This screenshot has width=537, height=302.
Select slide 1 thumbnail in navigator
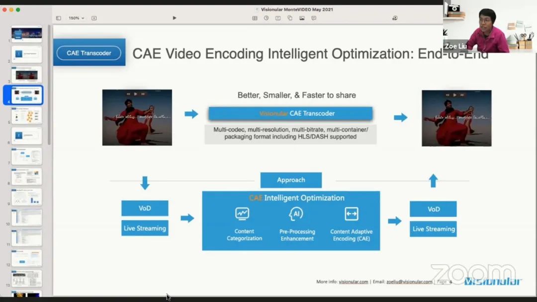click(x=27, y=34)
